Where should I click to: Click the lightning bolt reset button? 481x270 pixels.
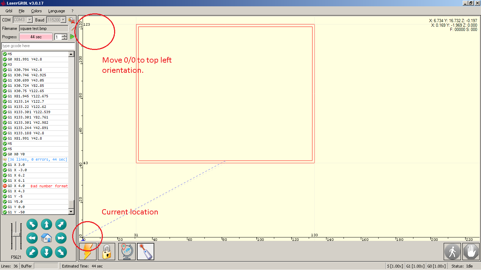(x=88, y=251)
